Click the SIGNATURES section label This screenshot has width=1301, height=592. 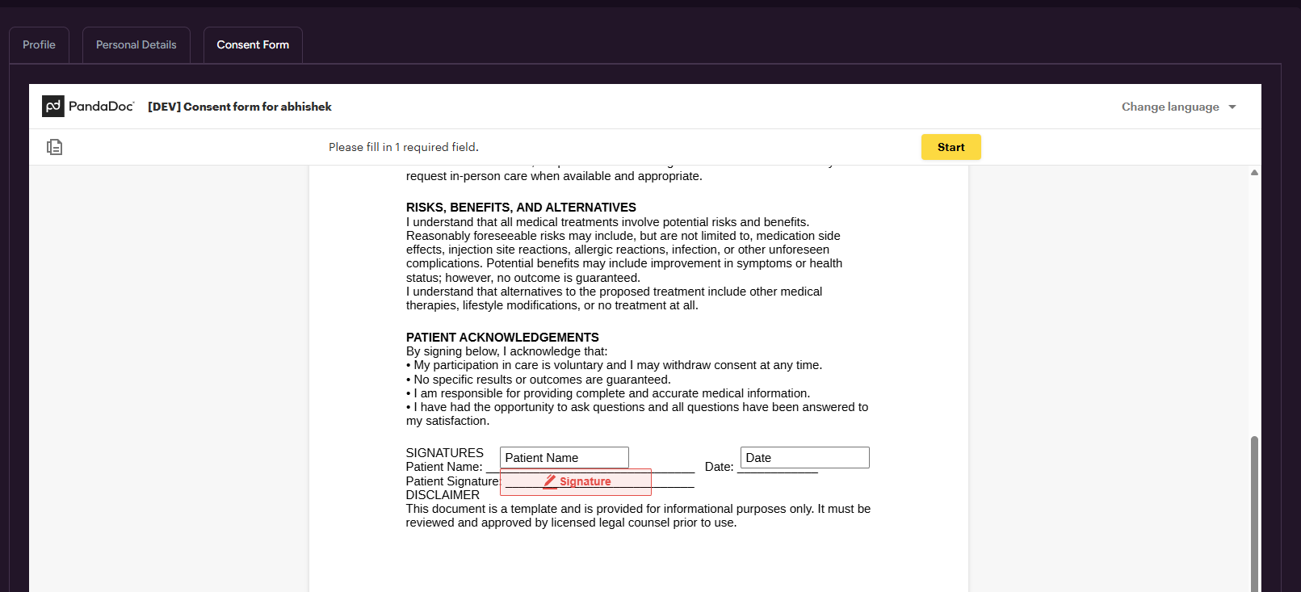444,453
